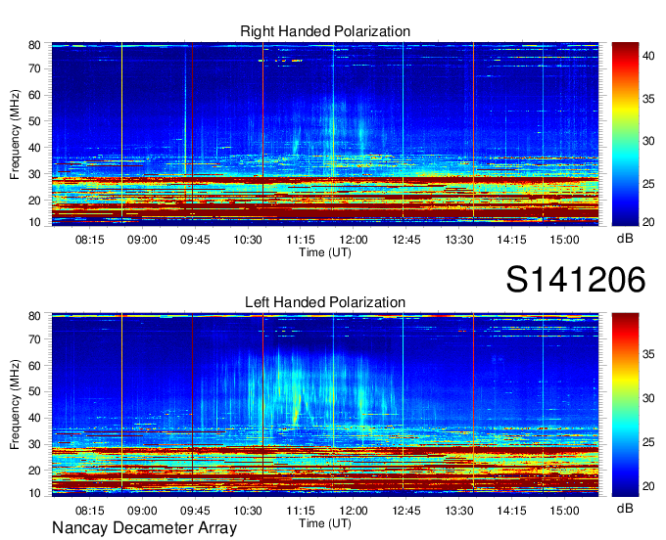Viewport: 666px width, 540px height.
Task: Click the 09:00 tick under the Left Handed plot
Action: 142,511
